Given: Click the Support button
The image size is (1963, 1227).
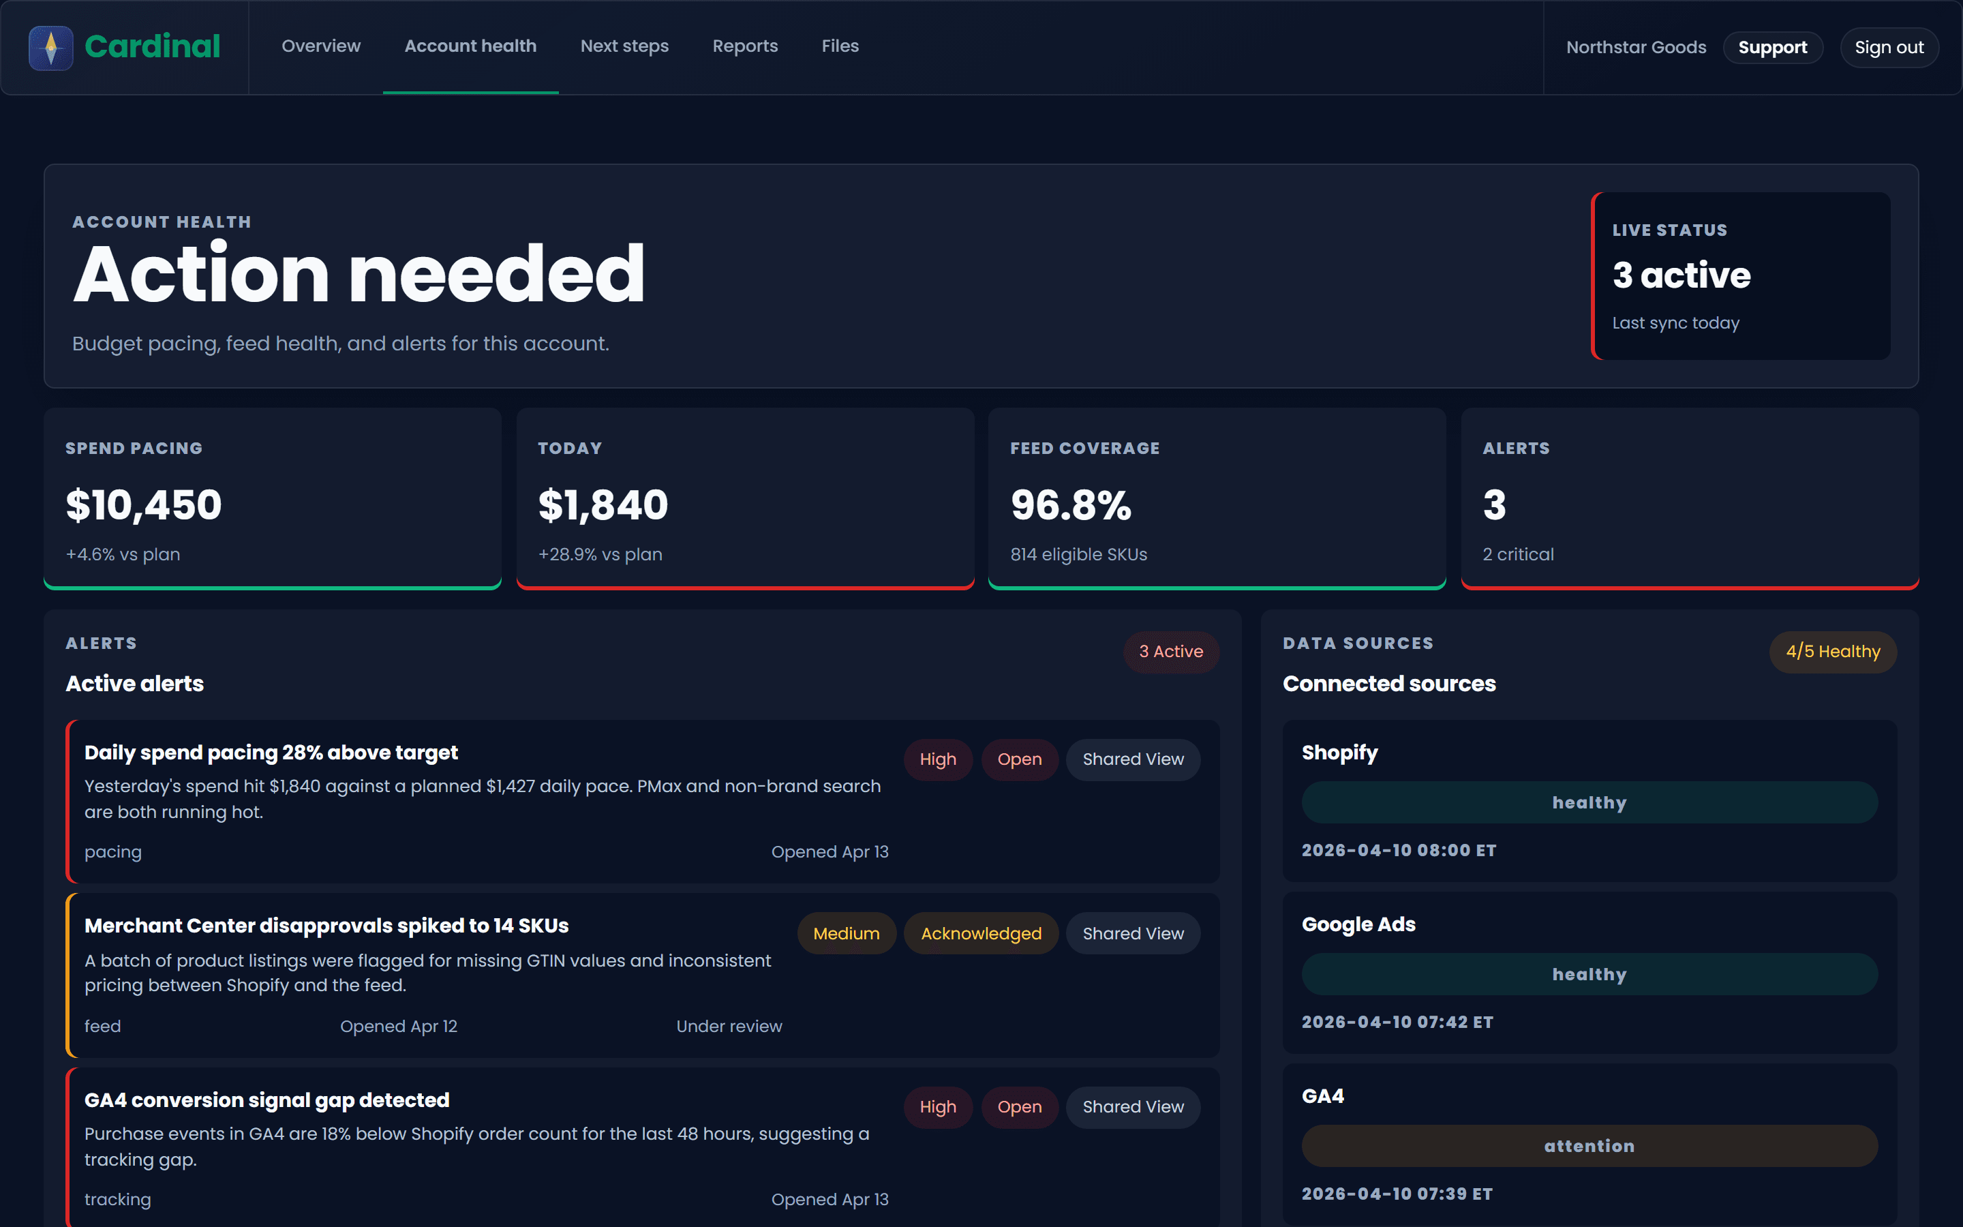Looking at the screenshot, I should (1772, 47).
